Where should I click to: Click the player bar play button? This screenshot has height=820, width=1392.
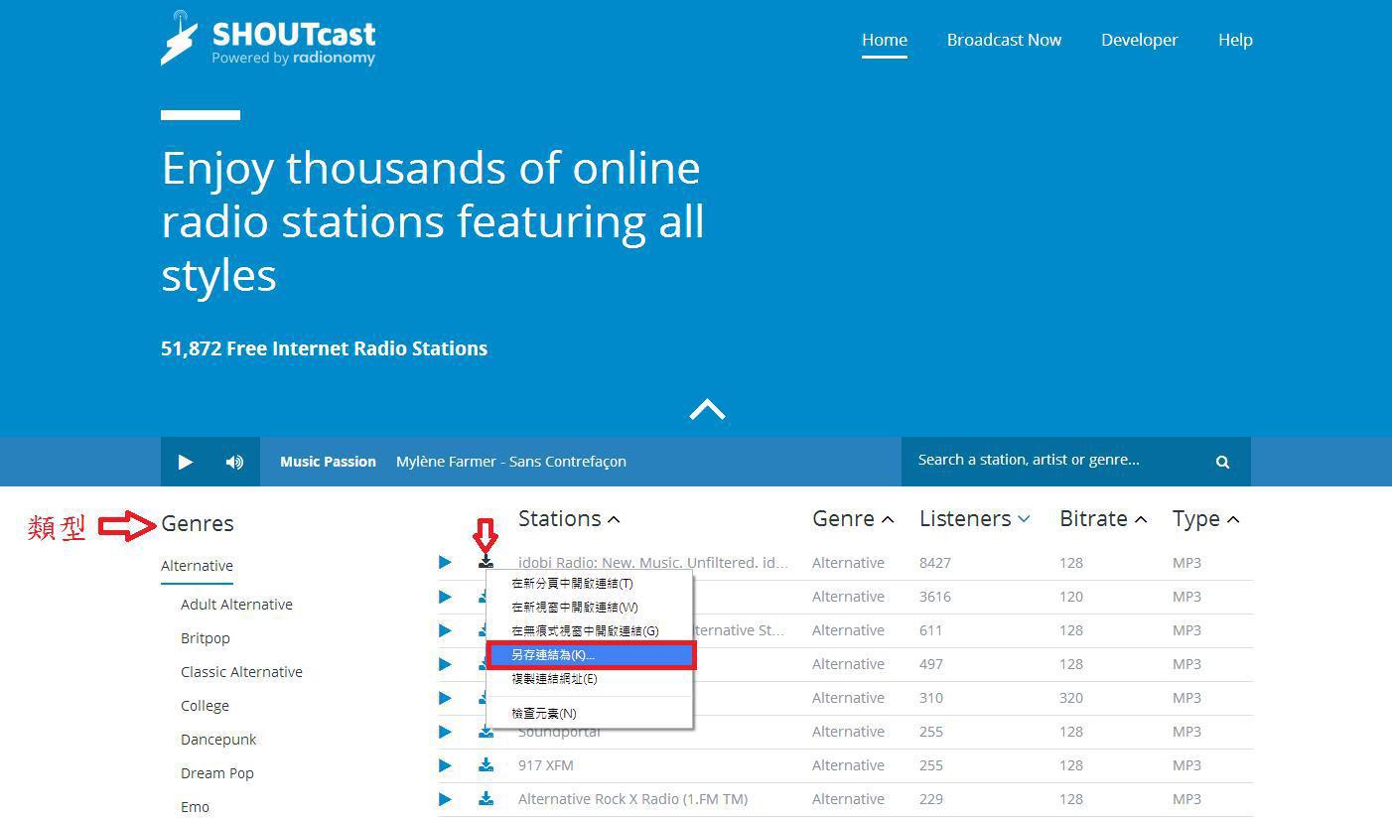click(186, 462)
